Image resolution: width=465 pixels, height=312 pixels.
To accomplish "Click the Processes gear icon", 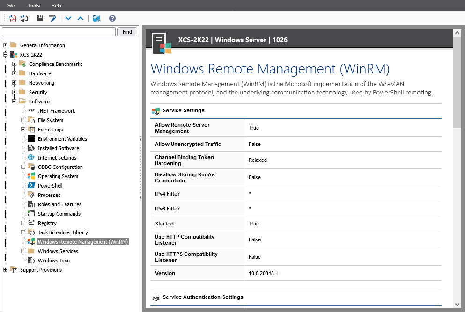I will point(31,195).
